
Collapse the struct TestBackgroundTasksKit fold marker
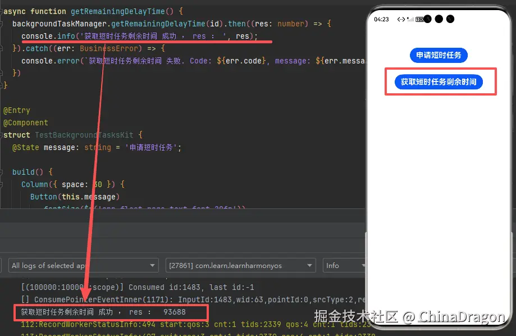point(1,135)
